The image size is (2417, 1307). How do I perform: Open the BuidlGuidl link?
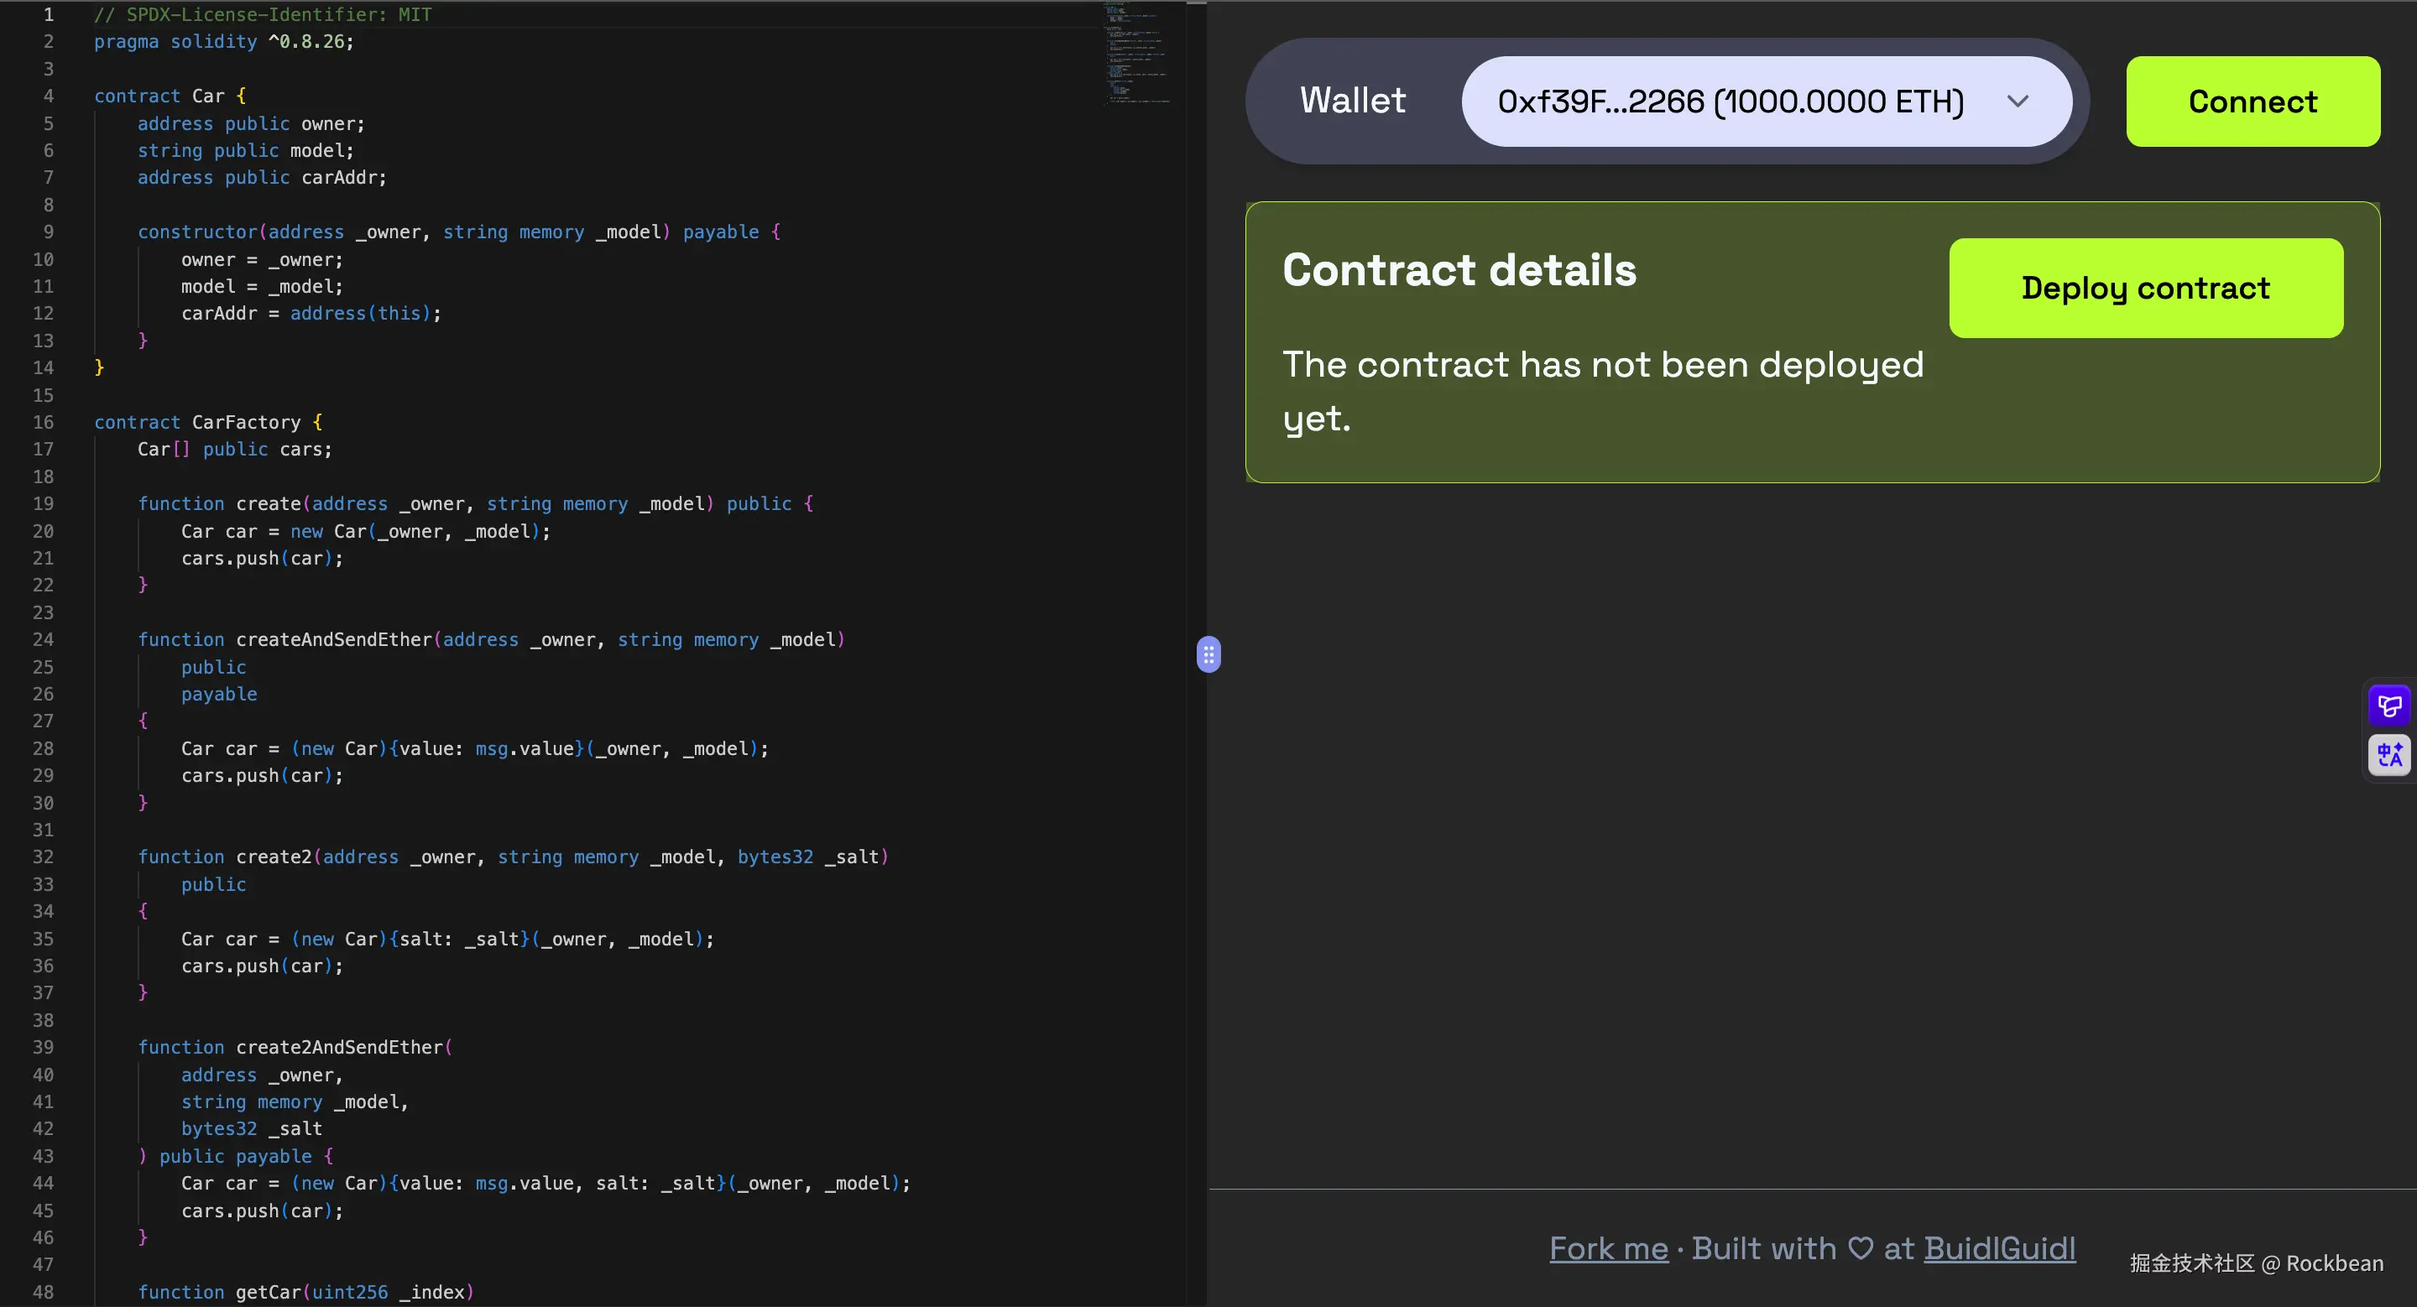click(1999, 1248)
